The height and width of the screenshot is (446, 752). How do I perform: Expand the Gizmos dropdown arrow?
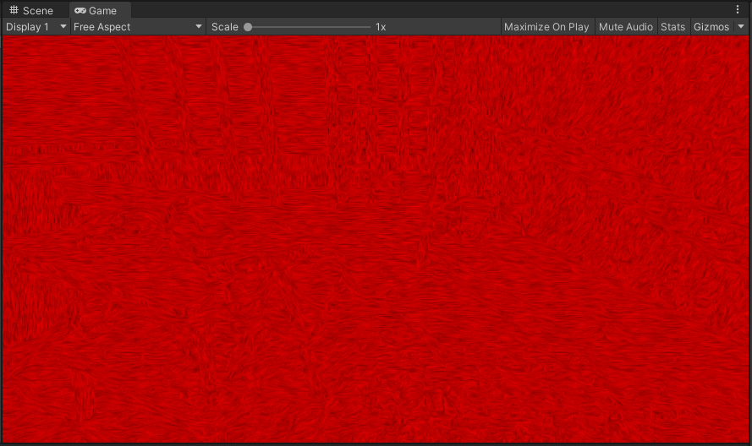(741, 27)
